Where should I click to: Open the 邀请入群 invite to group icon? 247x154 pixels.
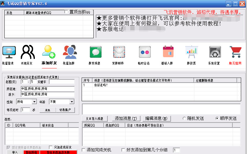tap(168, 52)
